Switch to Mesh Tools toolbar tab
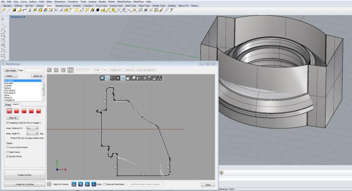 coord(144,5)
